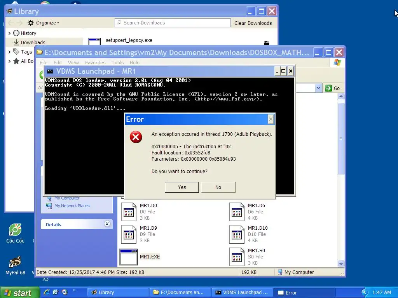The width and height of the screenshot is (398, 298).
Task: Close the Error dialog with its X
Action: point(271,119)
